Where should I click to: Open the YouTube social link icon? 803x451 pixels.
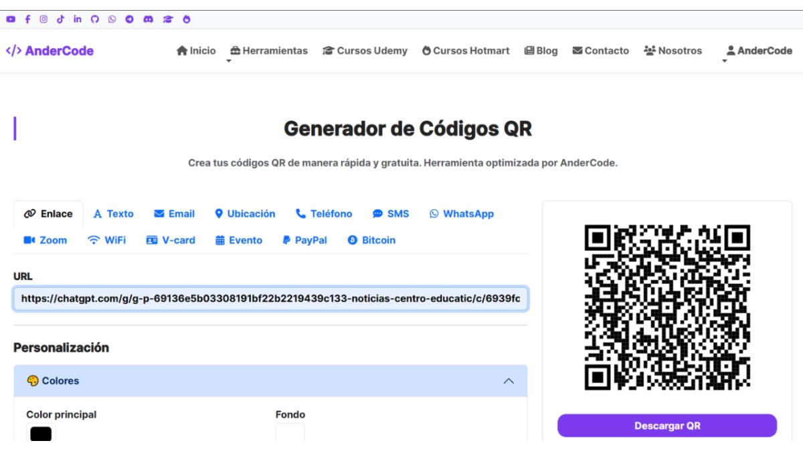tap(11, 19)
